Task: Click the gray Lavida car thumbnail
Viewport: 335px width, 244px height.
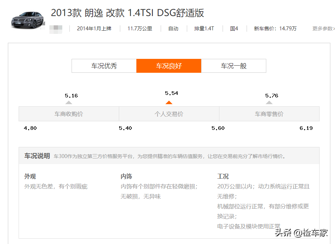Action: [x=27, y=20]
